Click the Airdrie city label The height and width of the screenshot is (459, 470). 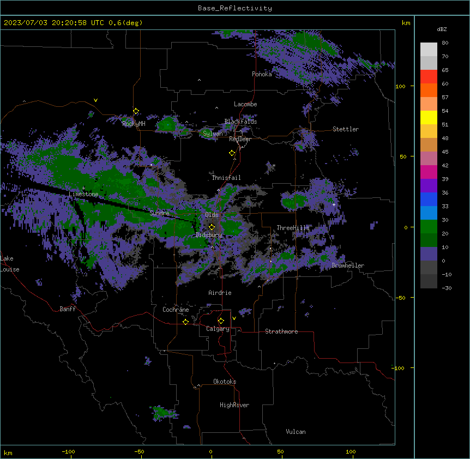coord(220,293)
